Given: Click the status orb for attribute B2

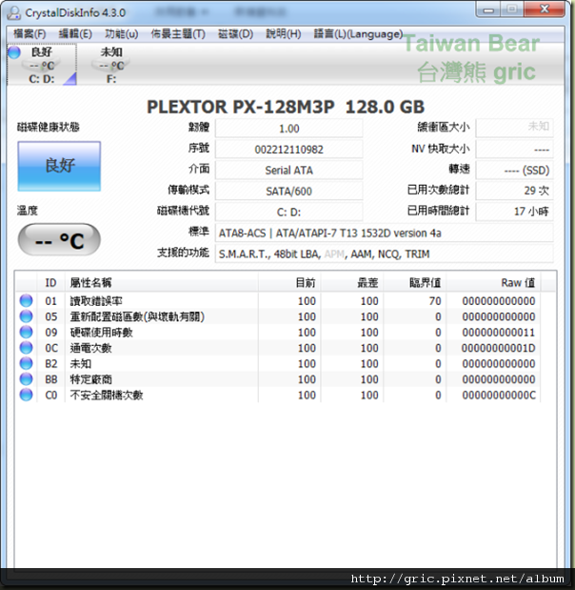Looking at the screenshot, I should click(x=26, y=363).
